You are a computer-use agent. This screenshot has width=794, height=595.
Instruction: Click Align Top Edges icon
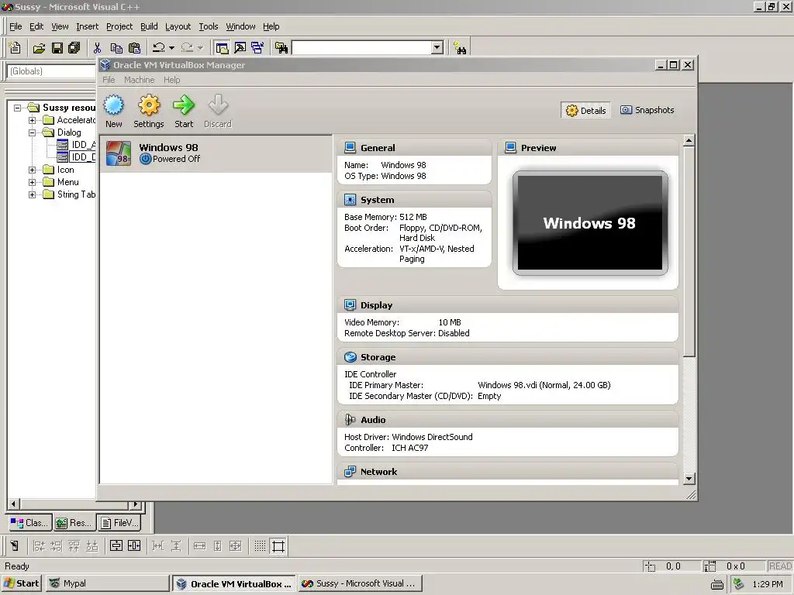point(74,546)
